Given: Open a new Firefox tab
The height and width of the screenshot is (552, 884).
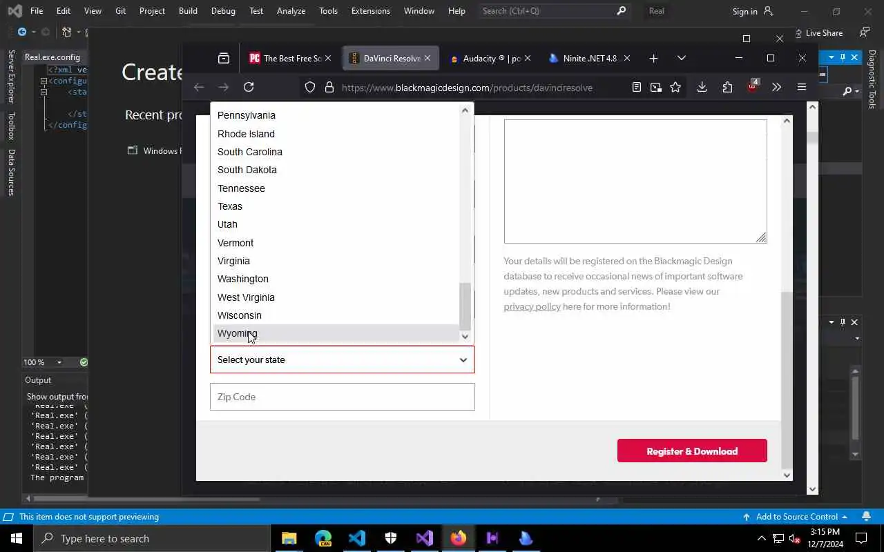Looking at the screenshot, I should (653, 59).
